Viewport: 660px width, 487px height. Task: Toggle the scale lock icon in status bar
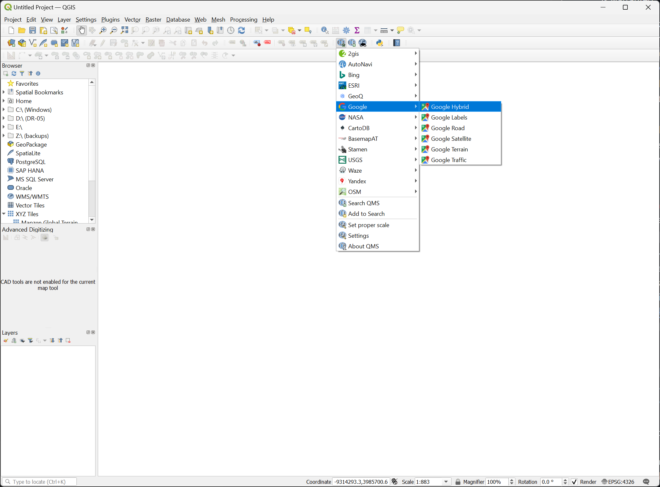[458, 482]
